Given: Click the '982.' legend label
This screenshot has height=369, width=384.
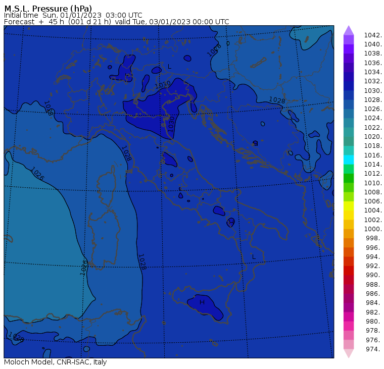Looking at the screenshot, I should click(x=374, y=312).
